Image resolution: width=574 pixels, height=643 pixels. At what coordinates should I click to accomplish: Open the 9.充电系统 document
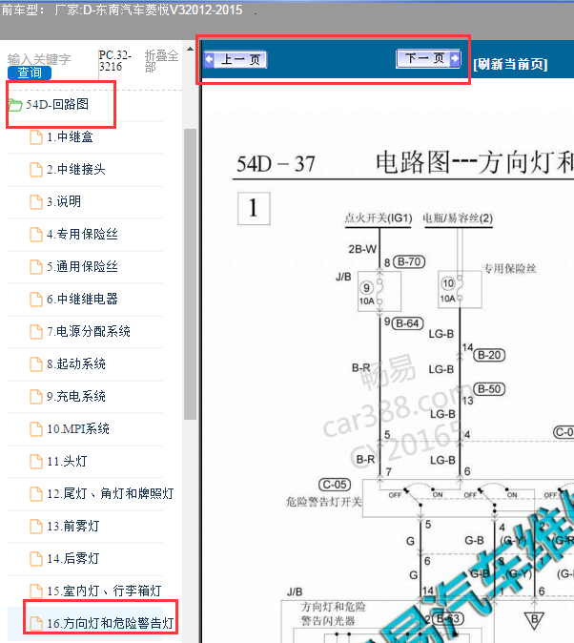coord(76,396)
